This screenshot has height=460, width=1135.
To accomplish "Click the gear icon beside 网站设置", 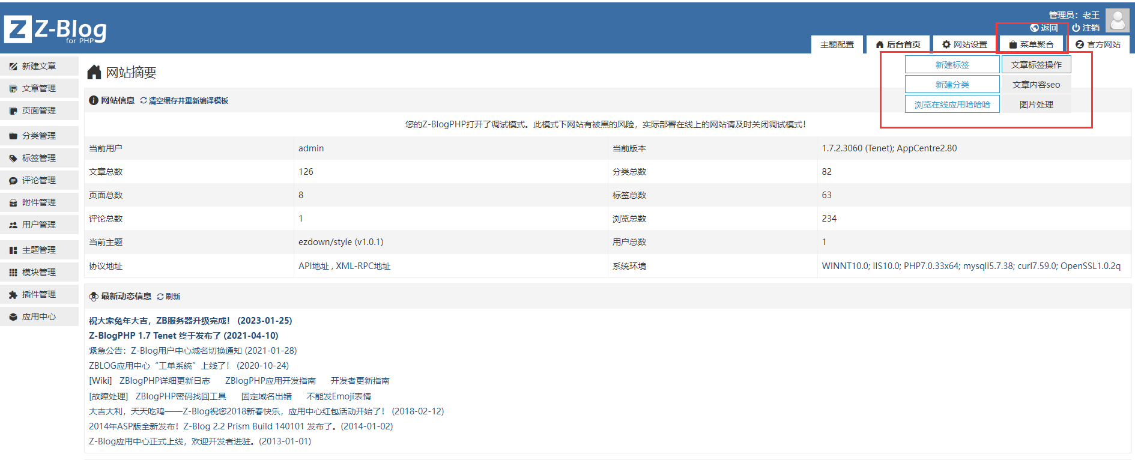I will [x=946, y=44].
